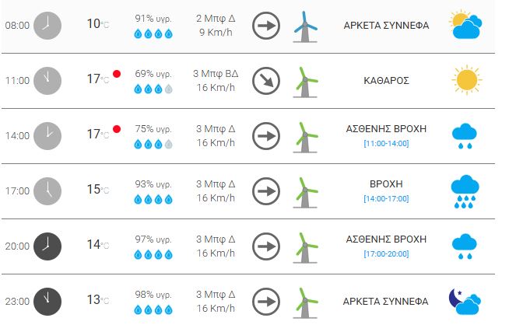Click the clock icon for 14:00
Image resolution: width=509 pixels, height=325 pixels.
click(47, 135)
